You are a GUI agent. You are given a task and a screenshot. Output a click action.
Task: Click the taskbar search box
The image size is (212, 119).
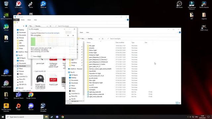[x=24, y=117]
